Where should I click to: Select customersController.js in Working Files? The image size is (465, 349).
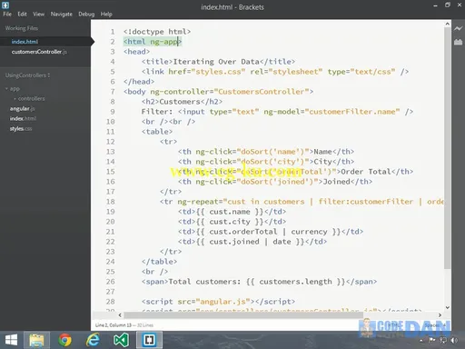point(39,52)
